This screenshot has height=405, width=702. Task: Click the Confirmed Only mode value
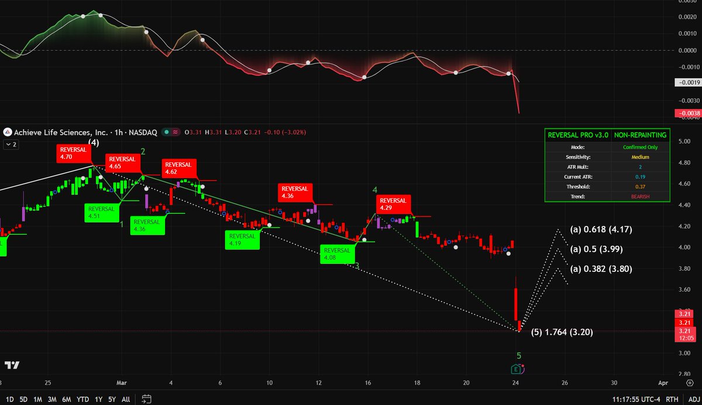click(640, 147)
